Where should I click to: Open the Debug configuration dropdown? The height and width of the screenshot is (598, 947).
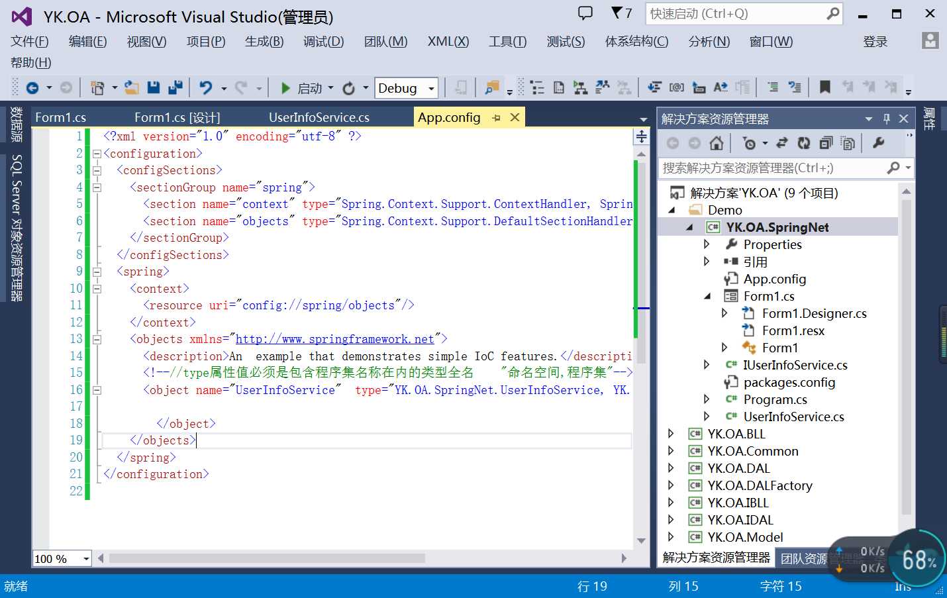point(431,88)
